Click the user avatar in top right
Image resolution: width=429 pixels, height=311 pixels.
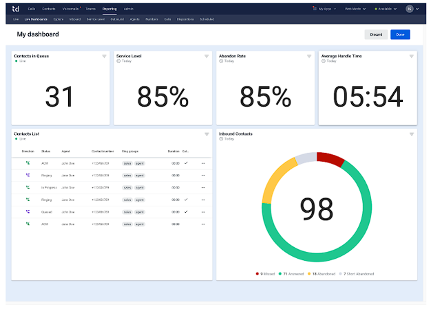tap(410, 8)
